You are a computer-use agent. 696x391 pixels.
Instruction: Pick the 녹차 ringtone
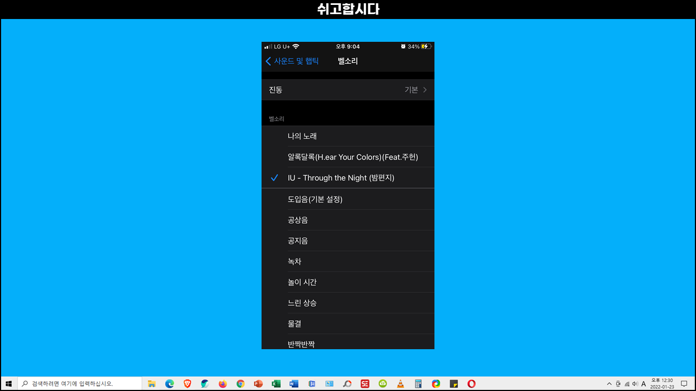coord(348,261)
